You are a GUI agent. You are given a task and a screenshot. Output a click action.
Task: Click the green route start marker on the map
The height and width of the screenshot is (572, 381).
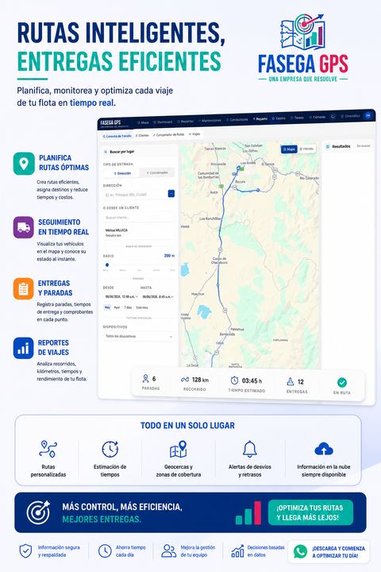[242, 169]
